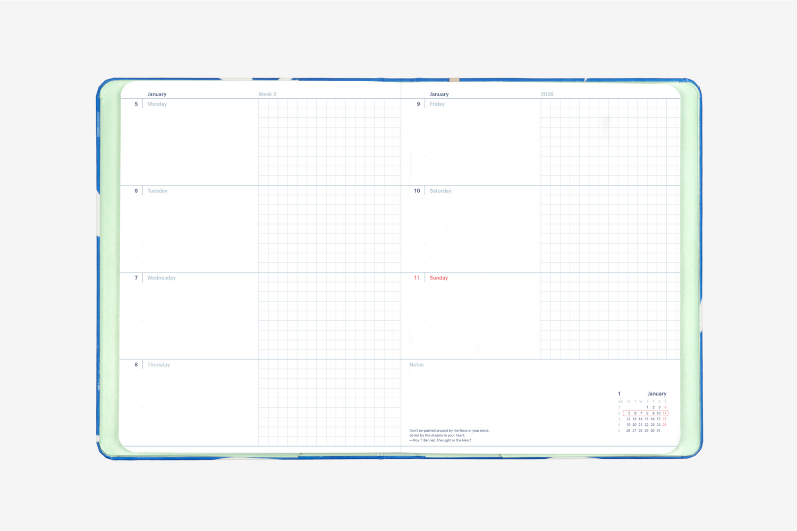Click January heading on left page
Screen dimensions: 797x531
157,95
